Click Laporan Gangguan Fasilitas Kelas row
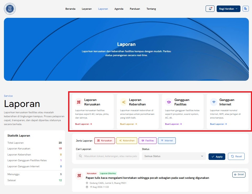Image resolution: width=252 pixels, height=194 pixels. (35, 160)
